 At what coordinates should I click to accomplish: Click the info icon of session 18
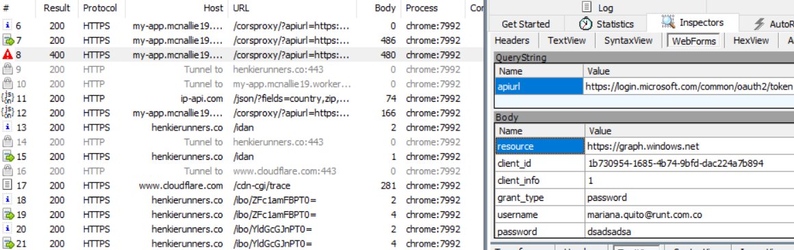7,200
